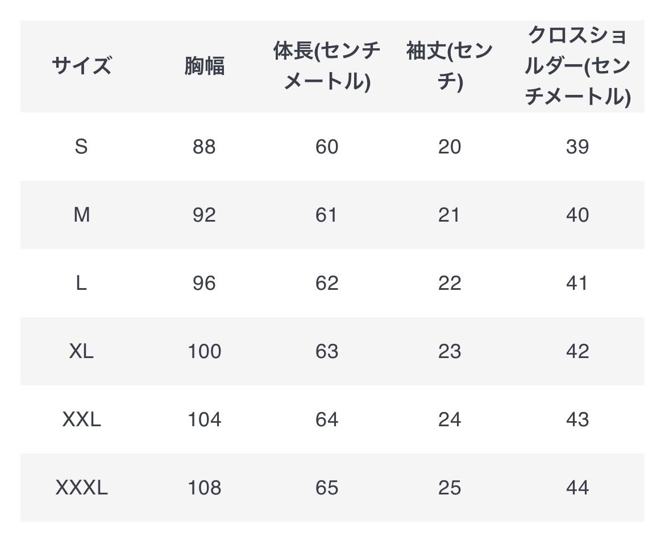Screen dimensions: 665x549
Task: Click chest width value 100
Action: pyautogui.click(x=204, y=351)
